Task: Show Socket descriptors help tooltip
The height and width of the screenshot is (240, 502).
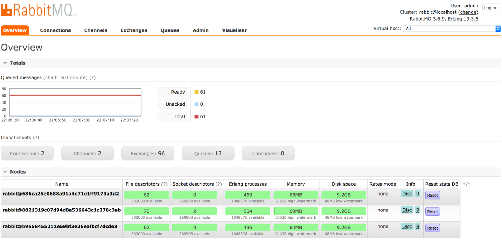Action: (219, 184)
